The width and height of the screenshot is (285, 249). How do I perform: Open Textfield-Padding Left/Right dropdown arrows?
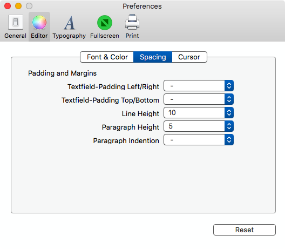[229, 86]
